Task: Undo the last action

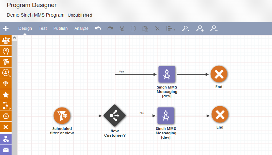Action: (x=98, y=28)
